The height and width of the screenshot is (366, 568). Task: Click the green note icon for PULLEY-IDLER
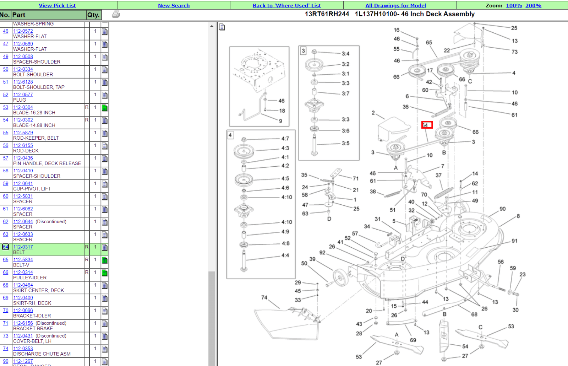tap(105, 273)
